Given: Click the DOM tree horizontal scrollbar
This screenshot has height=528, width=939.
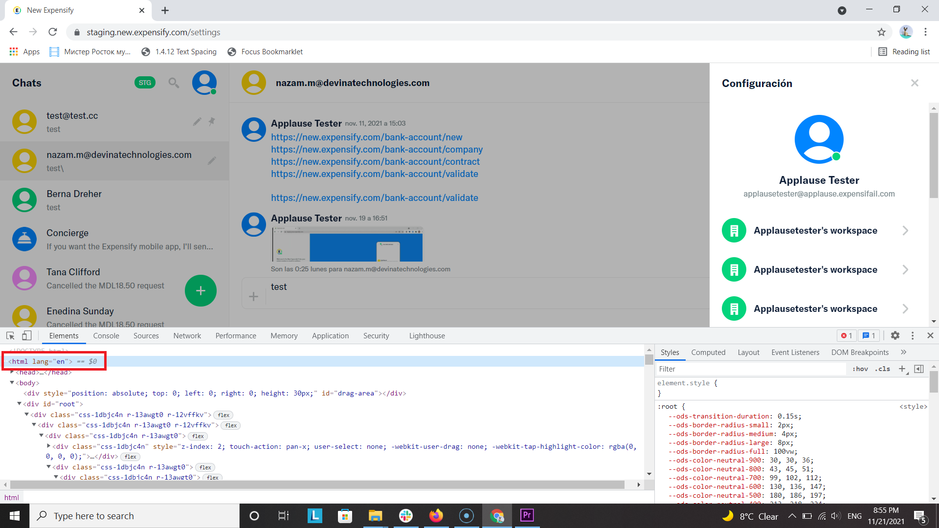Looking at the screenshot, I should [x=317, y=484].
